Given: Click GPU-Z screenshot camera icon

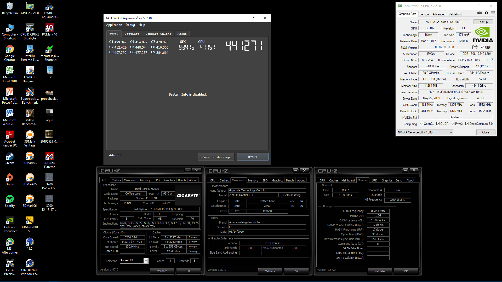Looking at the screenshot, I should [479, 13].
